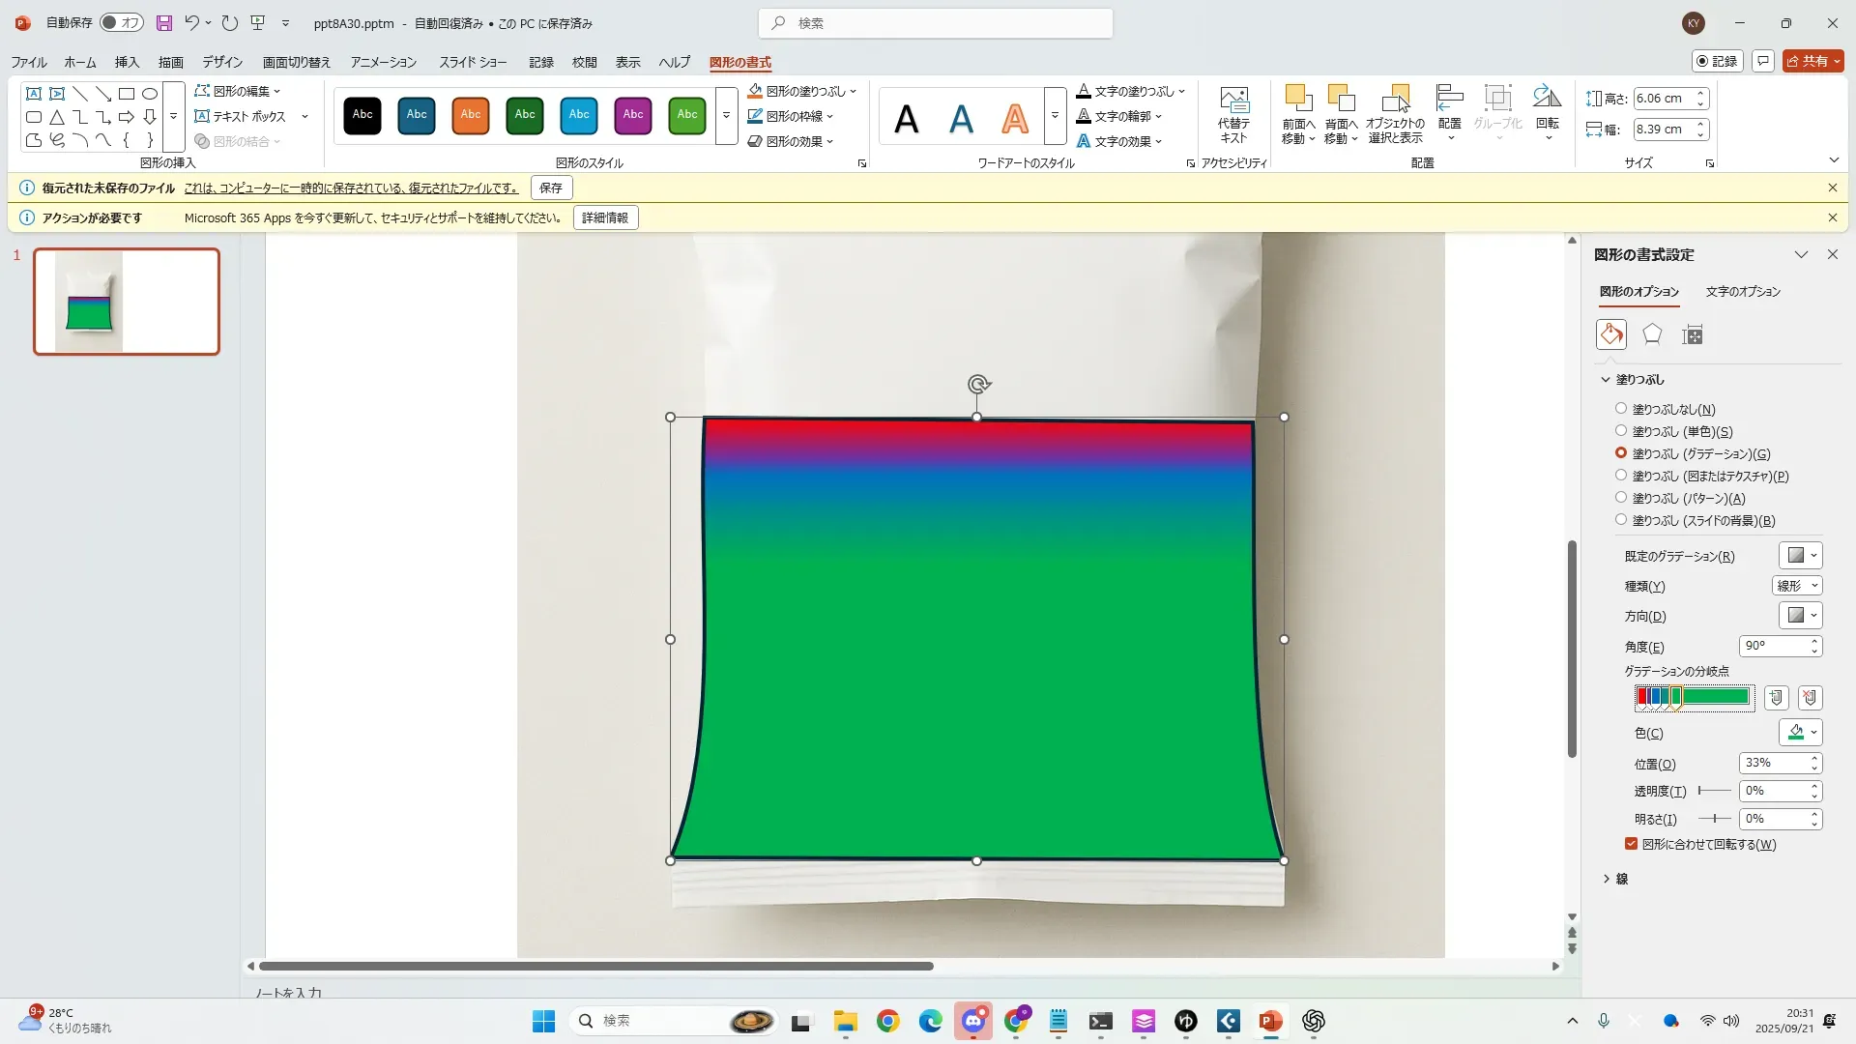Click the Details (詳細情報) button
The height and width of the screenshot is (1044, 1856).
605,217
